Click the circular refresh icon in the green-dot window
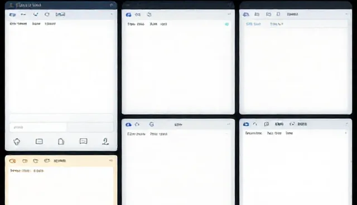Viewport: 357px width, 205px height. click(x=149, y=14)
